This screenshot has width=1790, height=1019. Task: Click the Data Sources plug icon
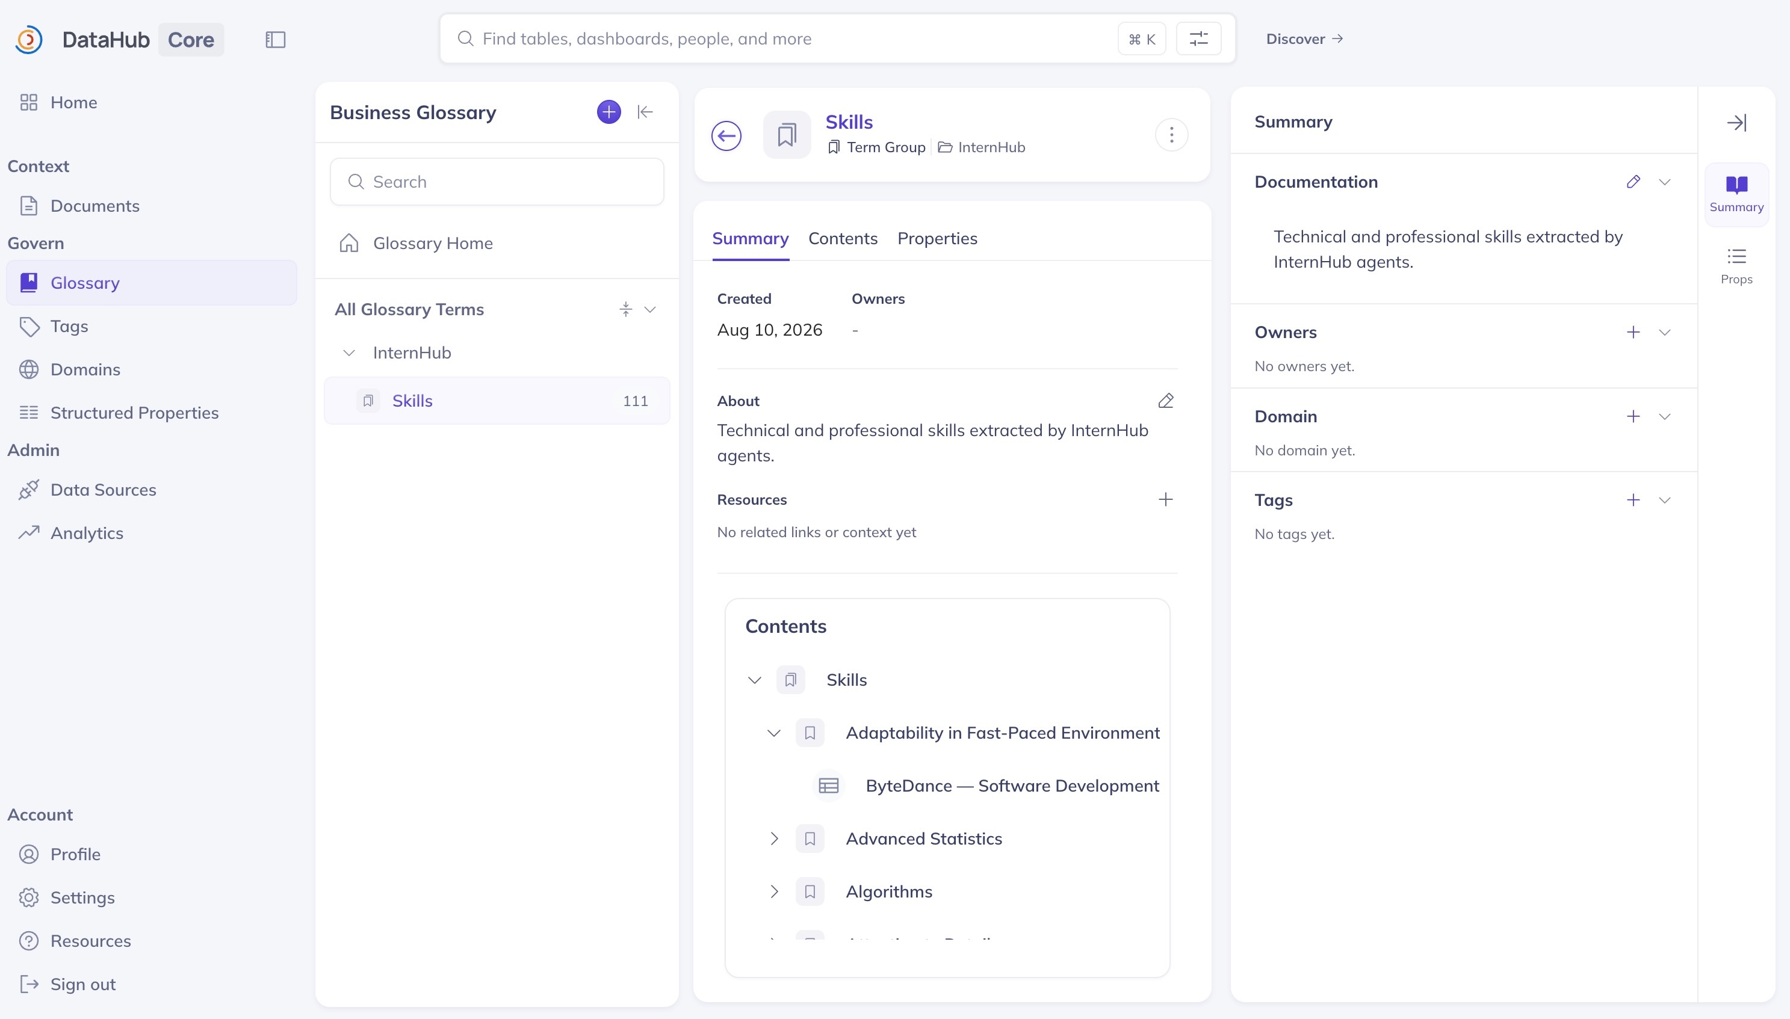point(29,490)
